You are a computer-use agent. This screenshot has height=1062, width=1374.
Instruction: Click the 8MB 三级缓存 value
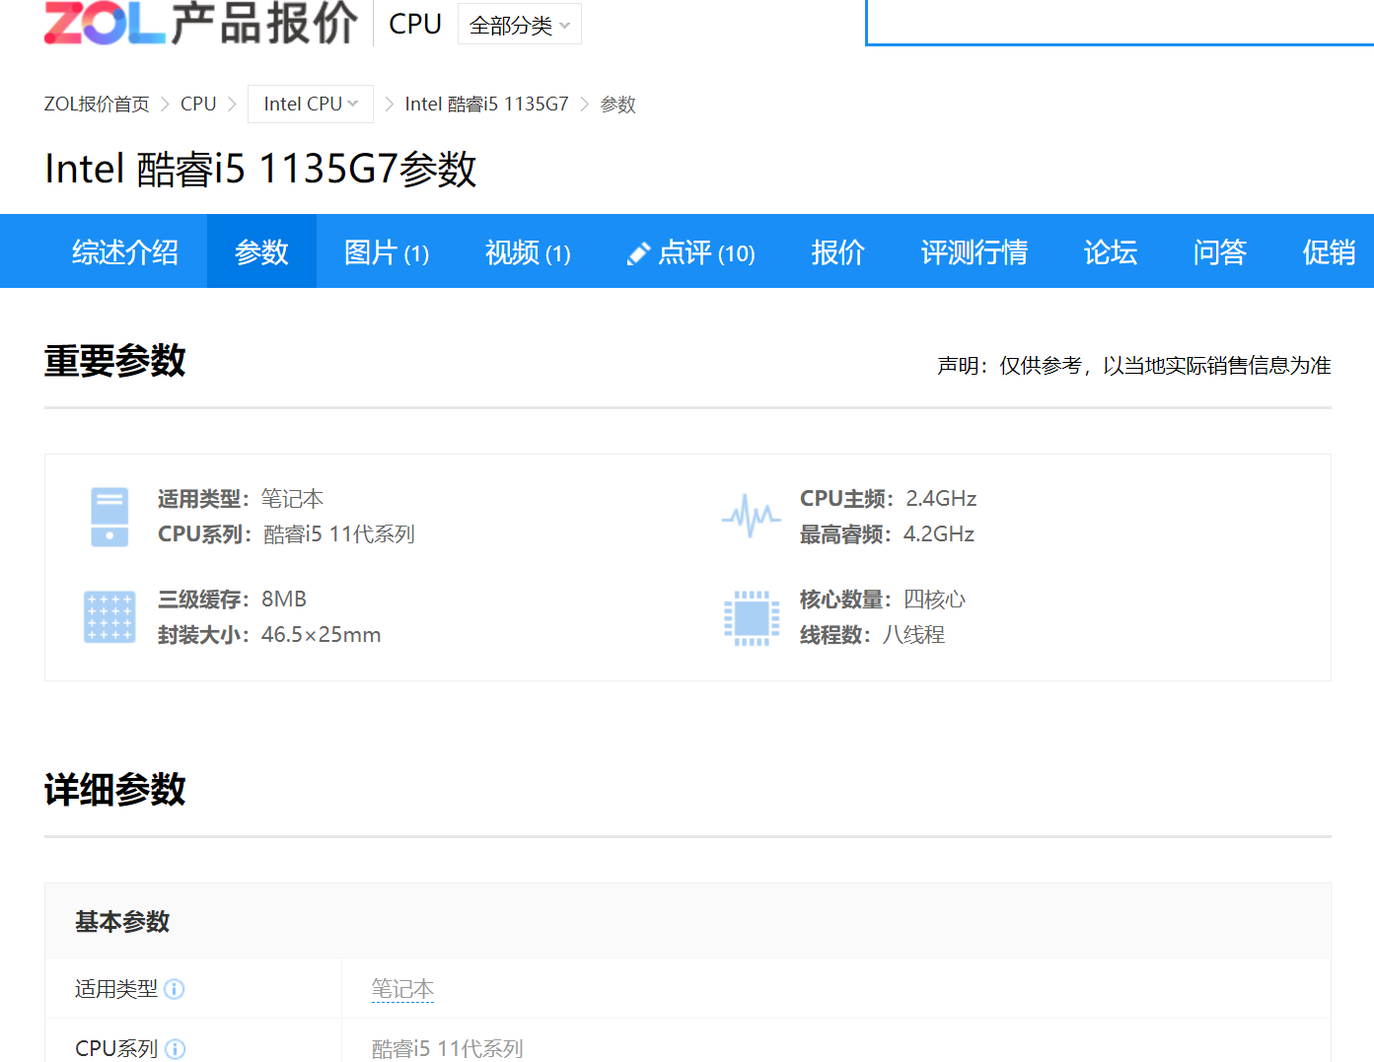point(284,600)
